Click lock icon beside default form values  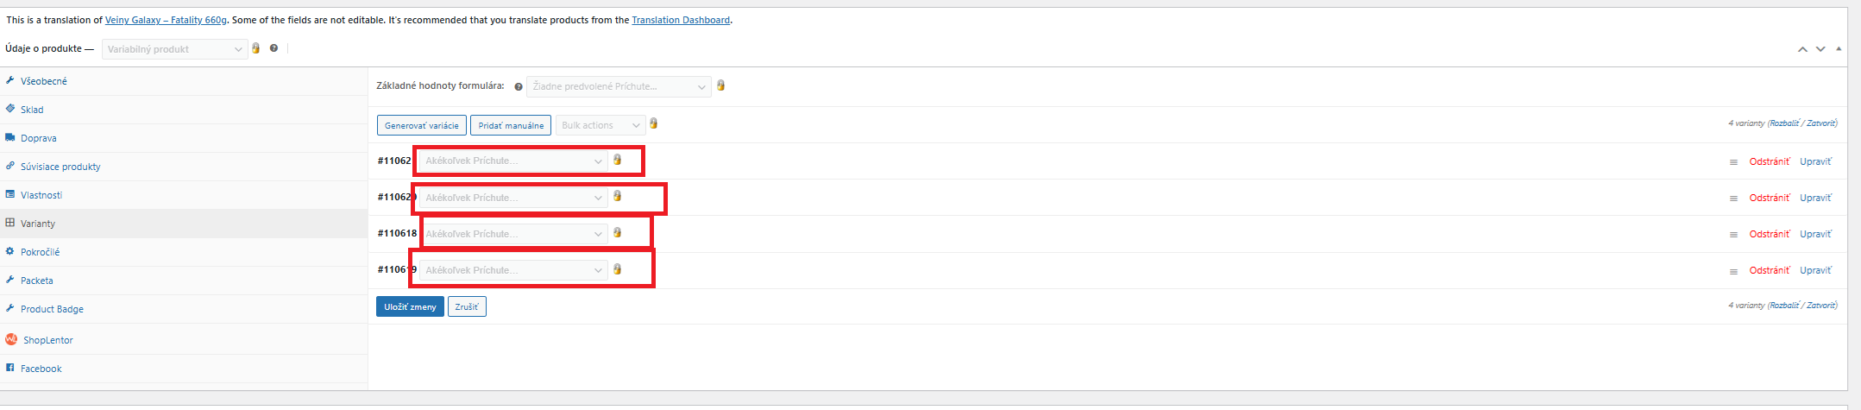click(x=721, y=85)
